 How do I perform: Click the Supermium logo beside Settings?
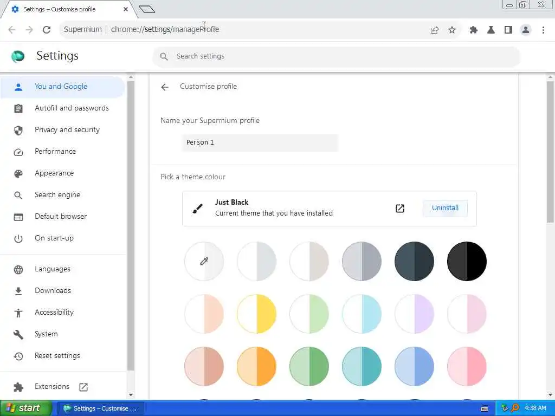(x=18, y=56)
